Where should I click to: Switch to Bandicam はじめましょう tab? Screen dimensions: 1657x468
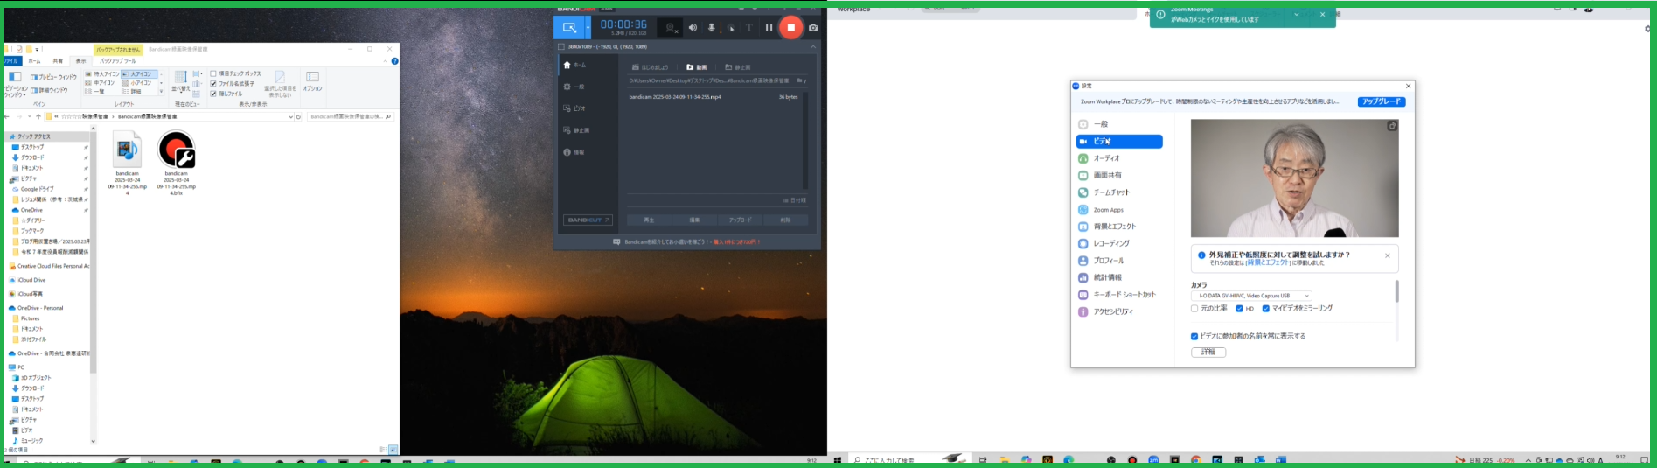click(651, 67)
